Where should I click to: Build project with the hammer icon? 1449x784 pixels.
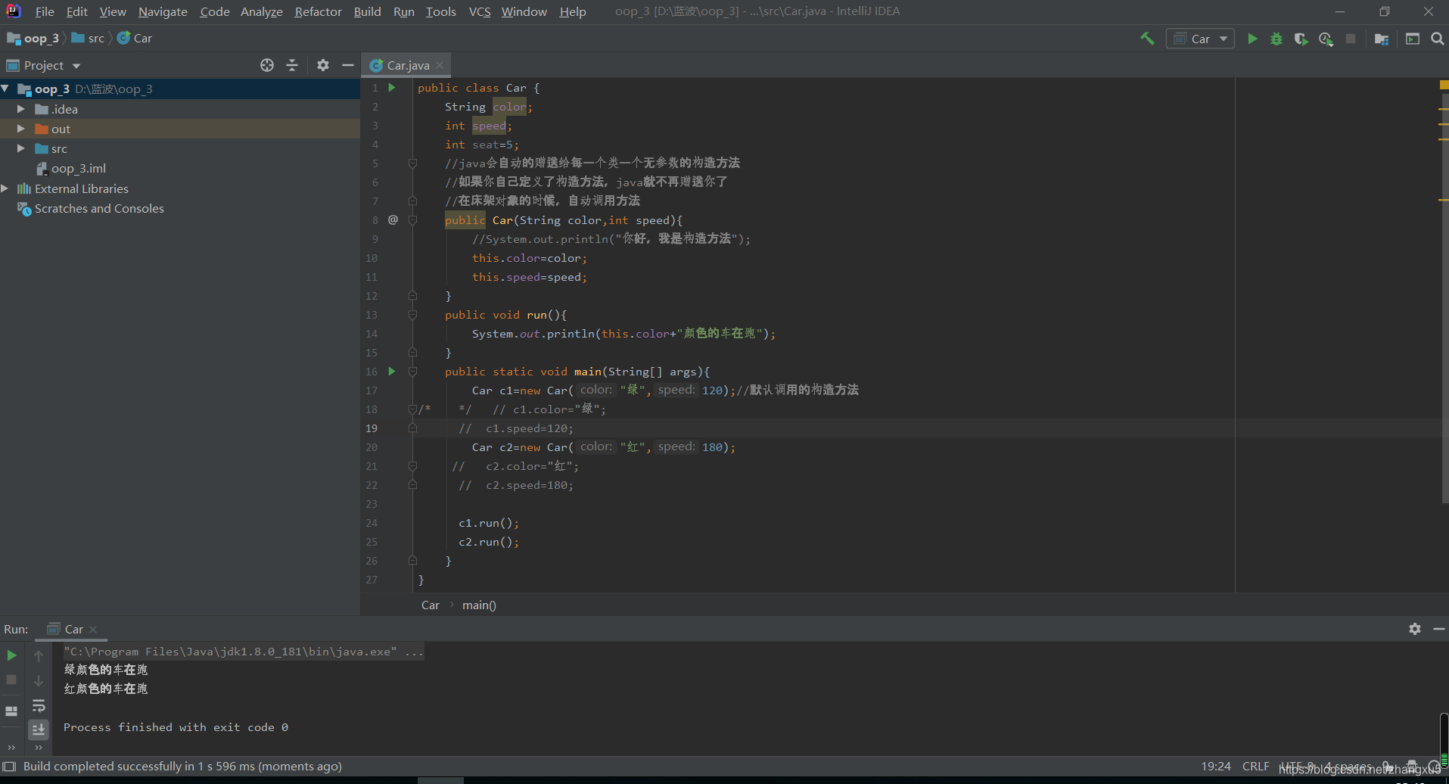[1147, 39]
